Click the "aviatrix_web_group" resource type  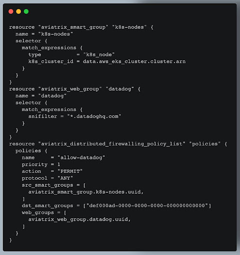pos(70,89)
